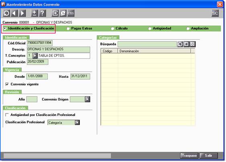Refresh the Categorías search results
This screenshot has height=162, width=226.
[180, 44]
